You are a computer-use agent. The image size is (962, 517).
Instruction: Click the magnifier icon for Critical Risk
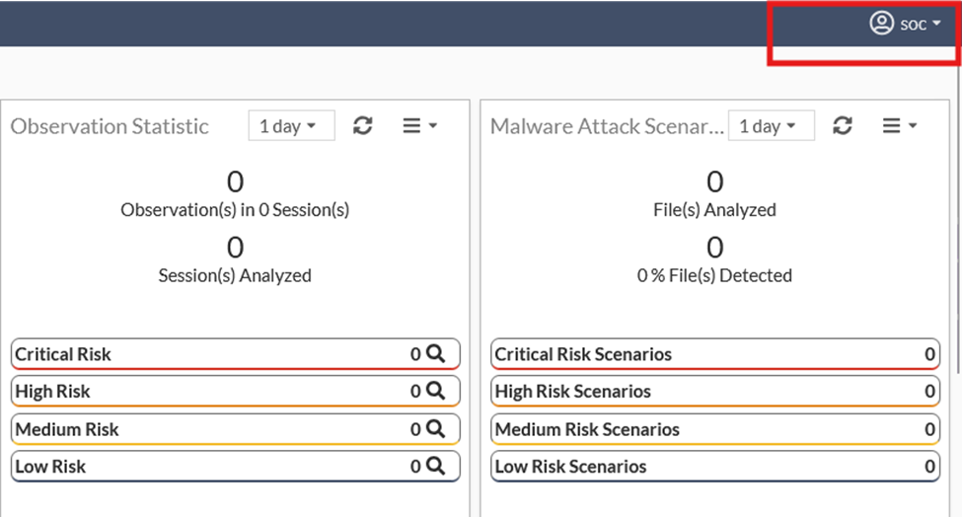pyautogui.click(x=435, y=354)
